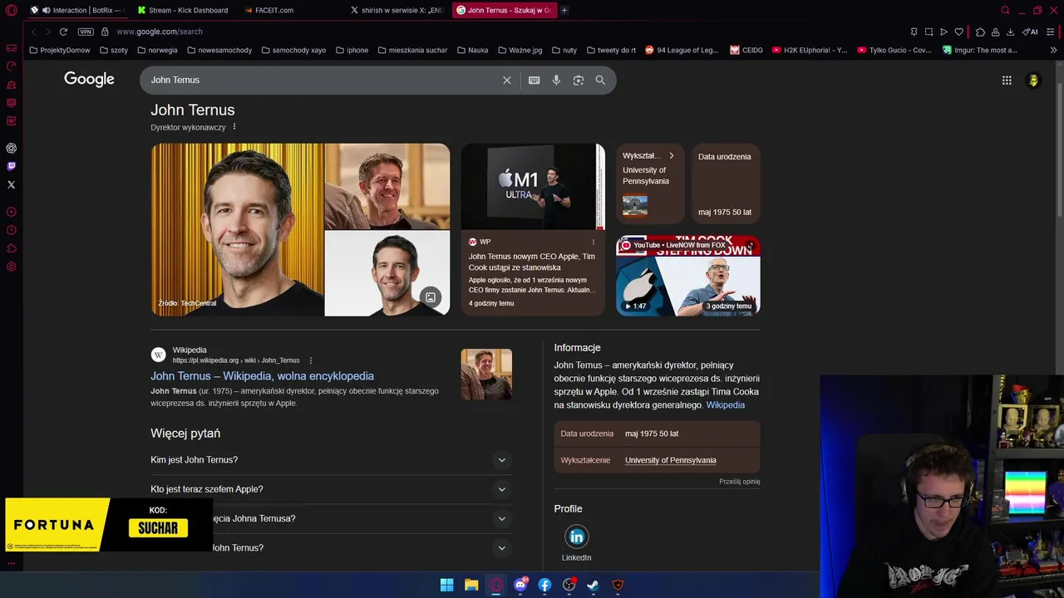
Task: Open Google Lens image search
Action: tap(579, 80)
